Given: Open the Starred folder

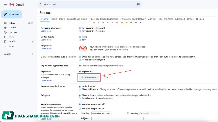Looking at the screenshot, I should click(13, 28).
